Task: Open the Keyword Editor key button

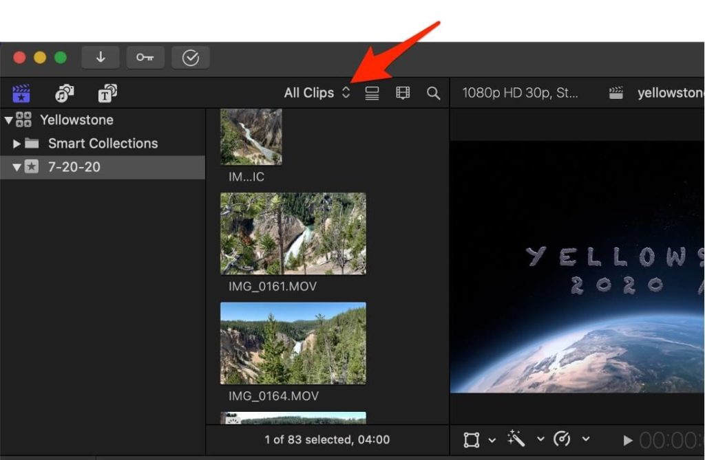Action: tap(145, 58)
